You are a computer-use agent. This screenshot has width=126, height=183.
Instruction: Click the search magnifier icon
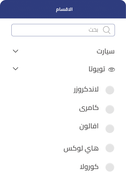tap(106, 30)
